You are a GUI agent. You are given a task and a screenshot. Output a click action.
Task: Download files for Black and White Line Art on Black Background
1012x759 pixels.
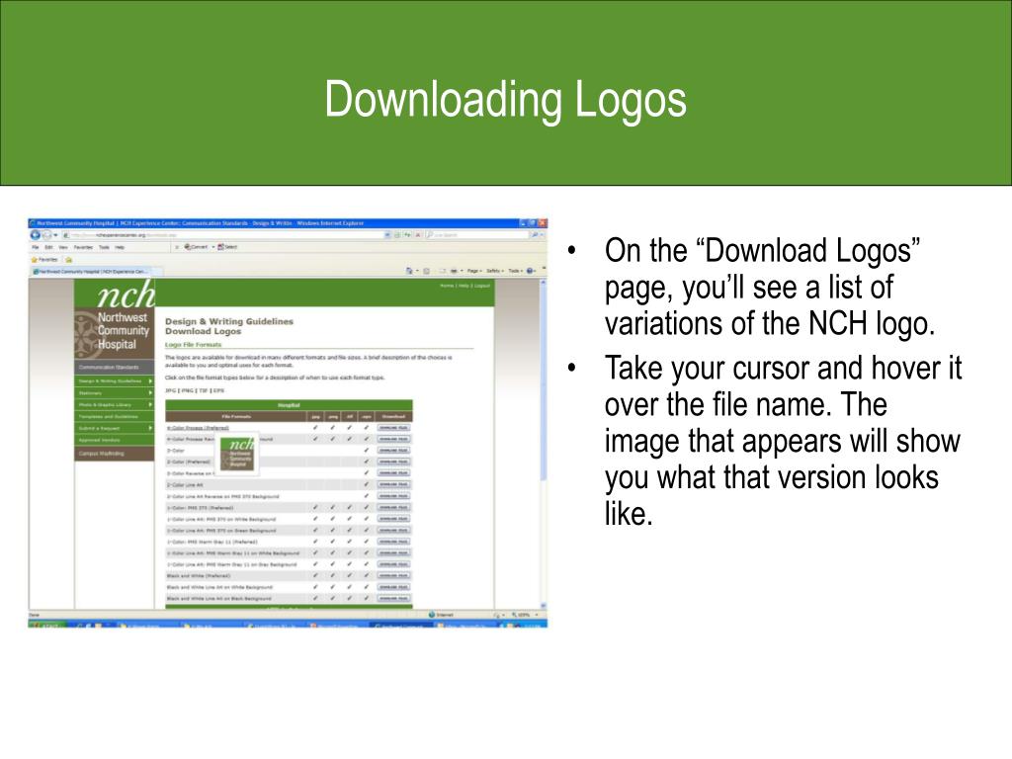pos(393,598)
